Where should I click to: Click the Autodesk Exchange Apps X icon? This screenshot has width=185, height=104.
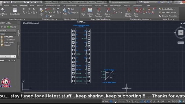[x=159, y=2]
